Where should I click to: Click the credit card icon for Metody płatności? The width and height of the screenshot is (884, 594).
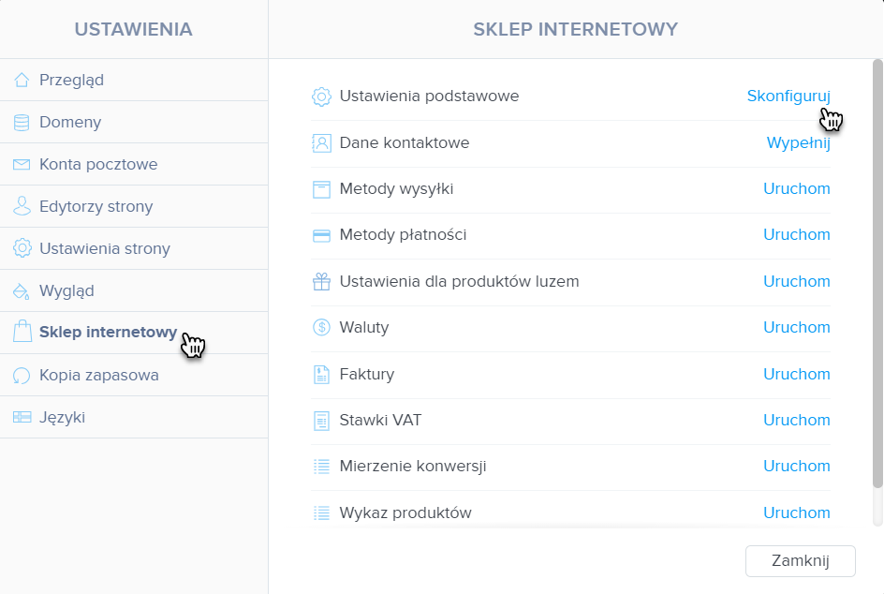pos(321,235)
